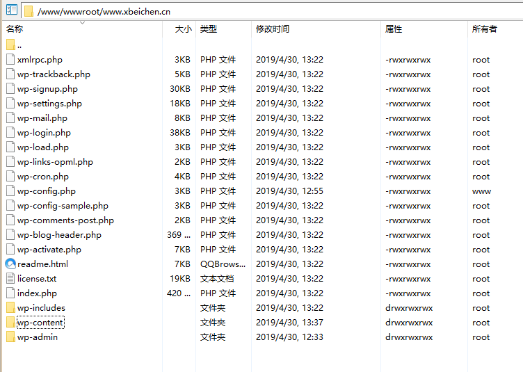Select the file name license.txt

[37, 279]
